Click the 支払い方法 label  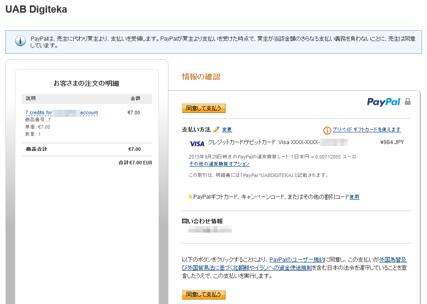[196, 130]
